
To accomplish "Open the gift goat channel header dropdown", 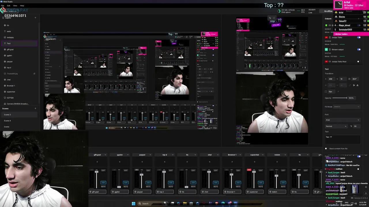I will point(105,155).
